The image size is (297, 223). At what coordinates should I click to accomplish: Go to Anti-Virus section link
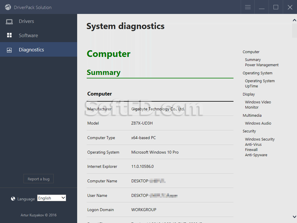(253, 145)
